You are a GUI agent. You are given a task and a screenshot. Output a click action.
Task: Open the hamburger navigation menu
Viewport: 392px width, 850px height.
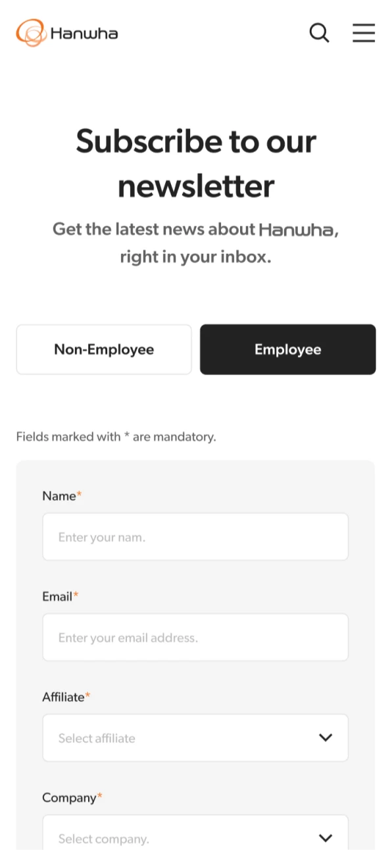click(364, 33)
